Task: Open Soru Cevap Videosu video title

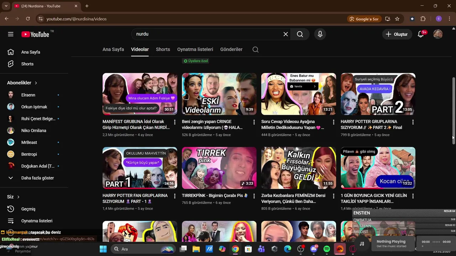Action: [292, 124]
